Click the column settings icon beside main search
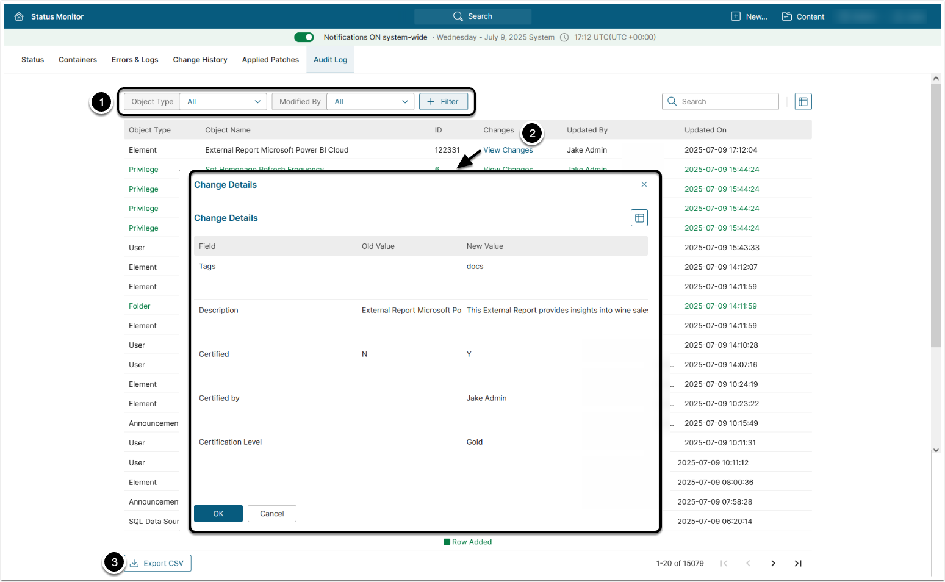Viewport: 945px width, 582px height. (x=803, y=102)
